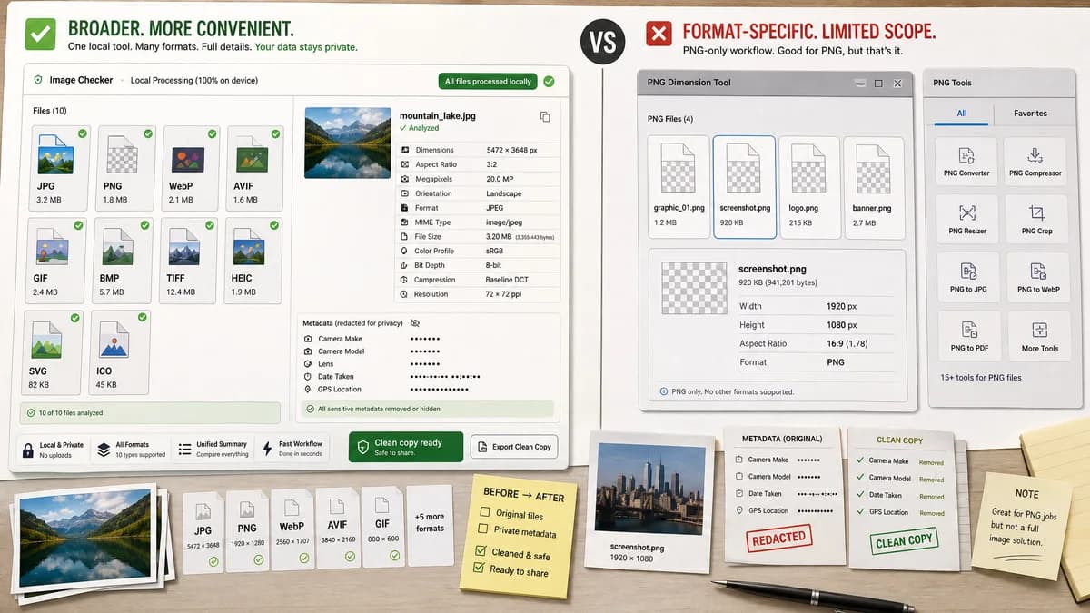This screenshot has width=1090, height=613.
Task: Select banner.png in PNG Dimension Tool
Action: click(x=873, y=187)
